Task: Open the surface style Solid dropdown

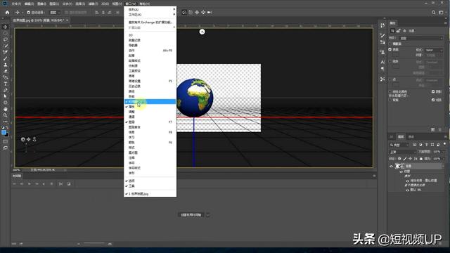Action: point(435,50)
